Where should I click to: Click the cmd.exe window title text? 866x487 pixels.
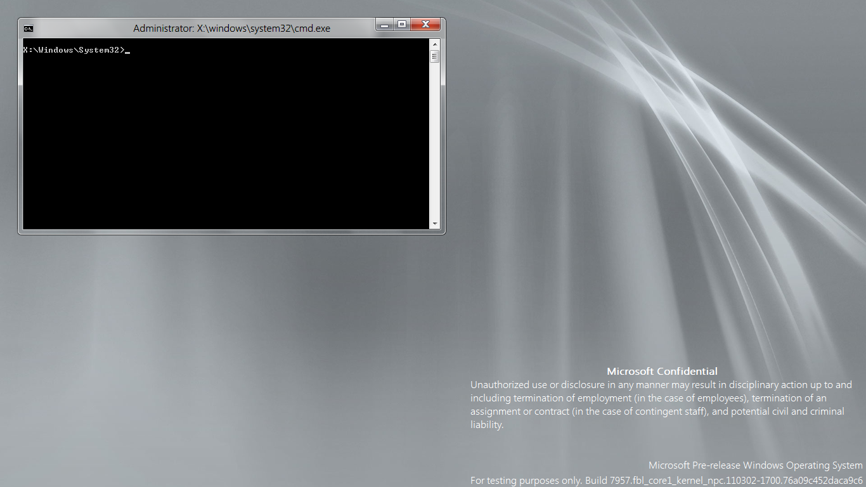tap(231, 29)
